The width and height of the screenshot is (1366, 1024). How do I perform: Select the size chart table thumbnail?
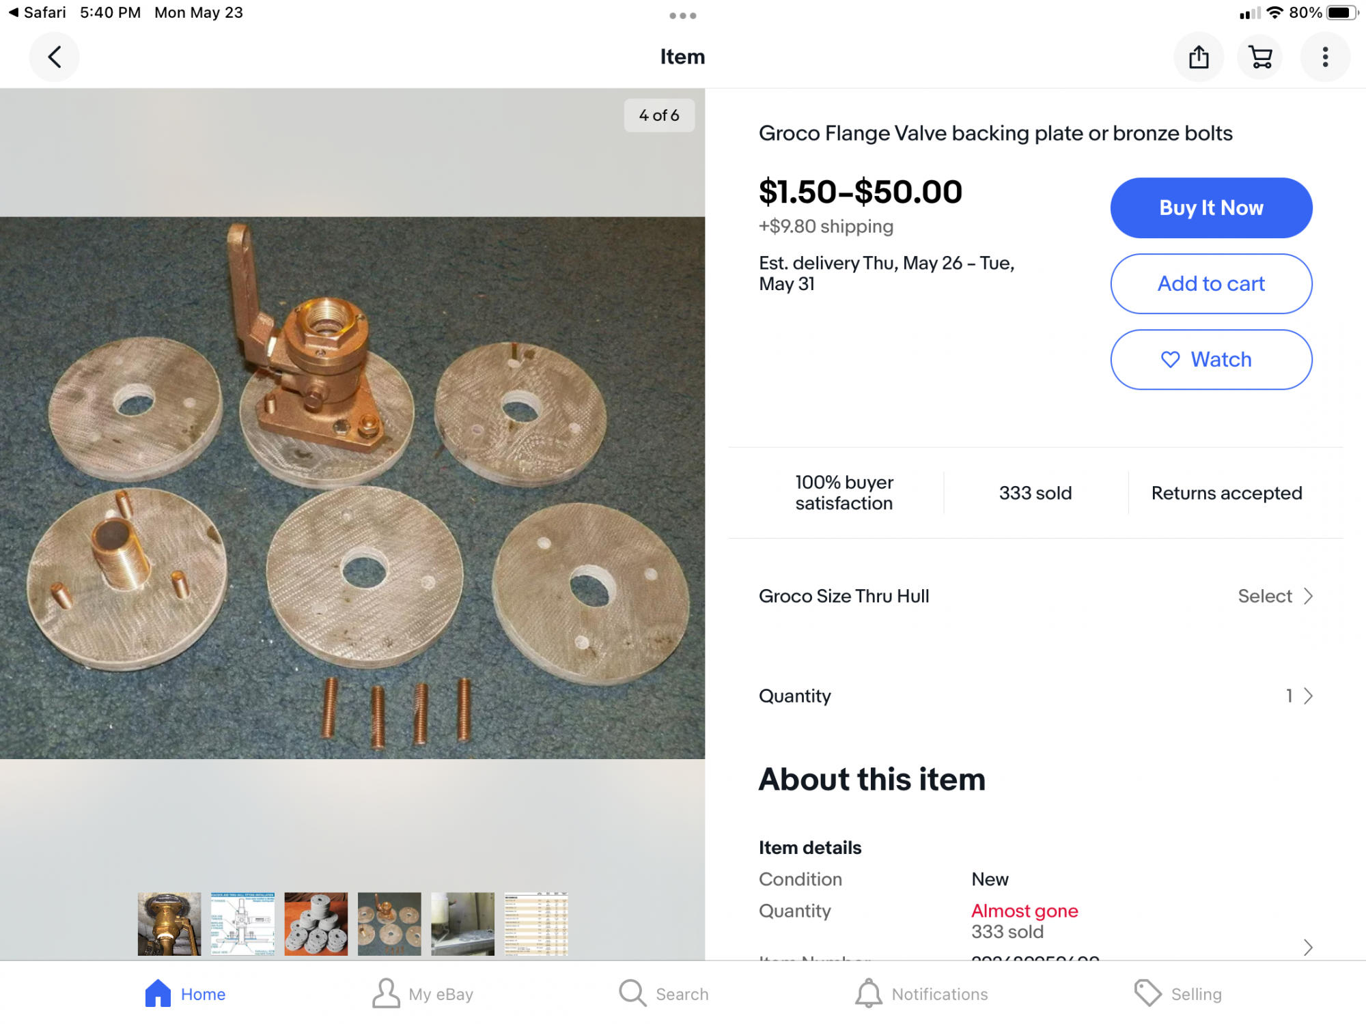[536, 924]
